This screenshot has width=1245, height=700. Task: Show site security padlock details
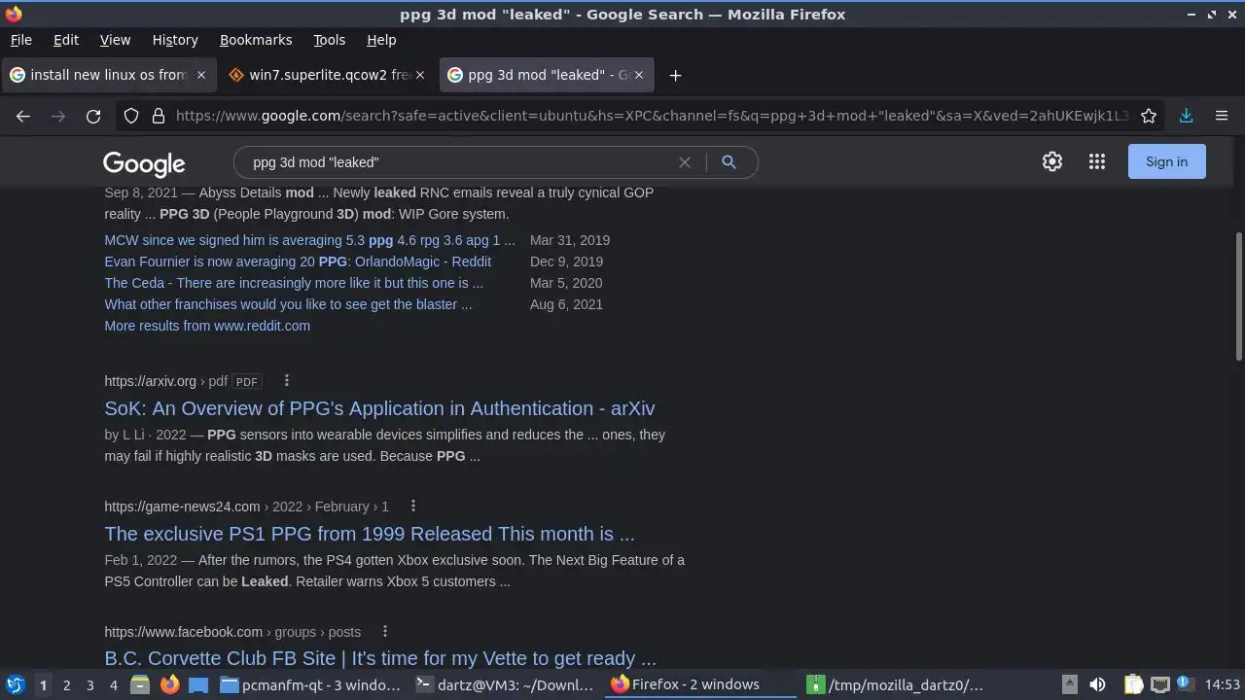159,116
